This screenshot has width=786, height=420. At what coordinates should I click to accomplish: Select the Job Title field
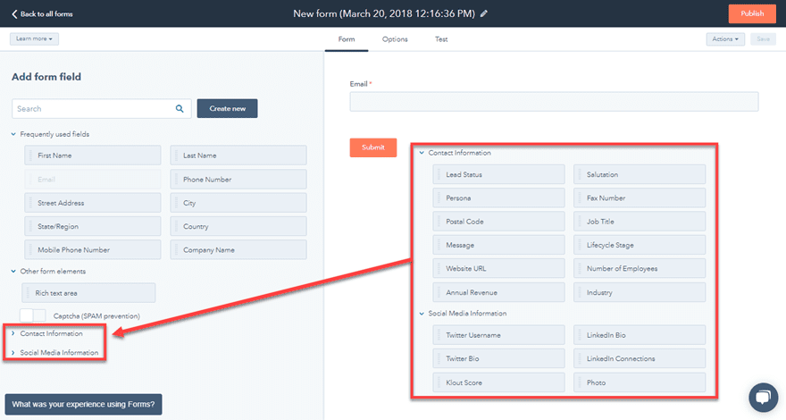tap(640, 222)
